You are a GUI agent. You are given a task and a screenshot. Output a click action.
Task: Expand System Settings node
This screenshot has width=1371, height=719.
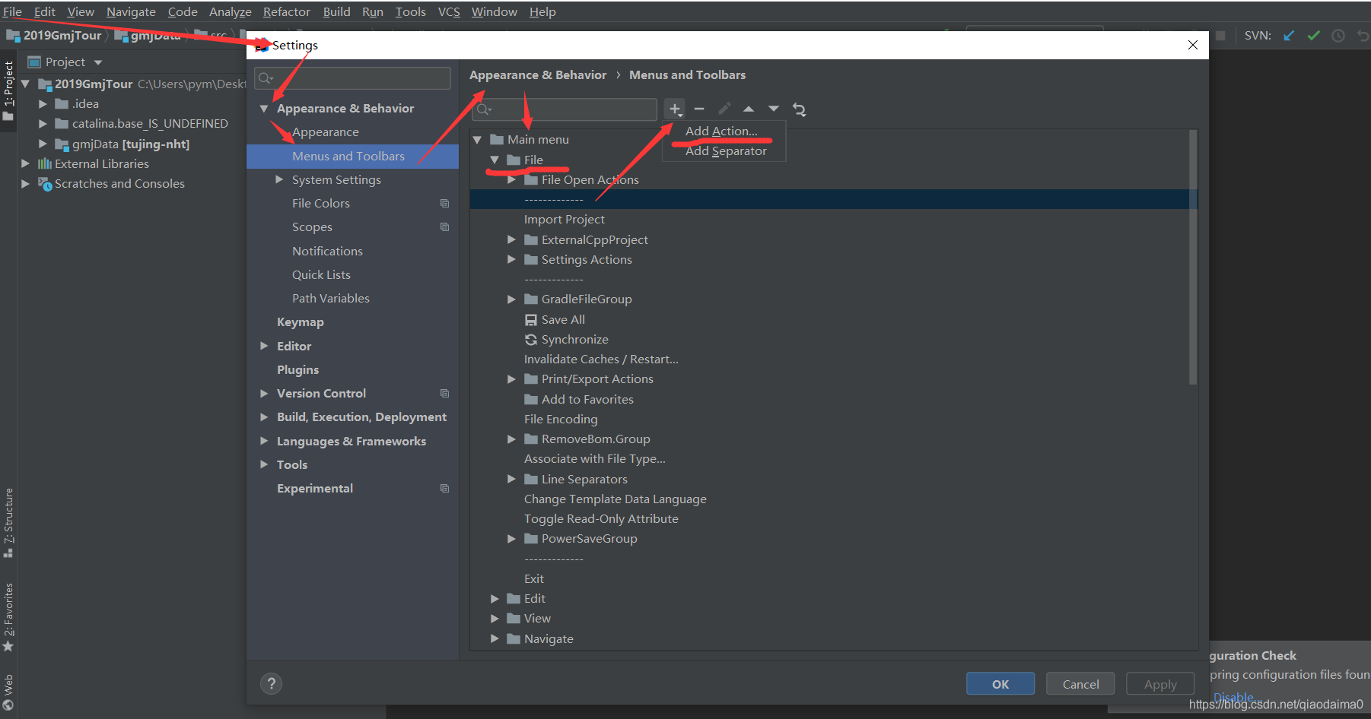click(279, 179)
